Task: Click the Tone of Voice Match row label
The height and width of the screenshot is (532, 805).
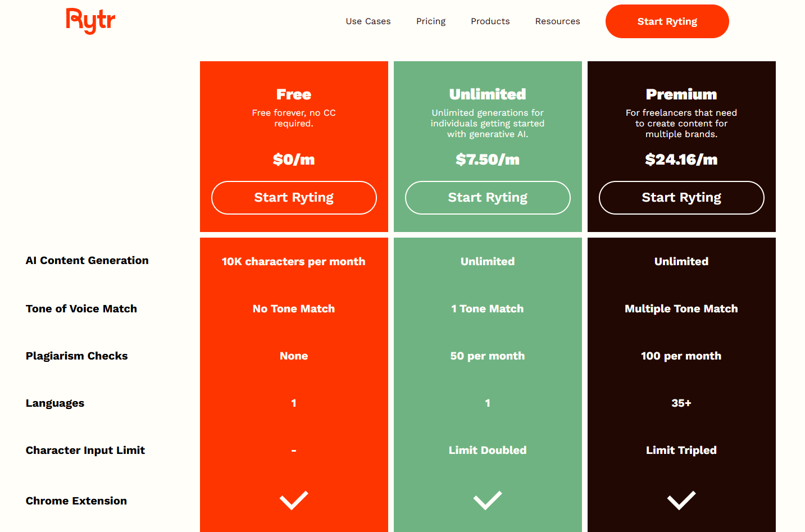Action: [x=81, y=308]
